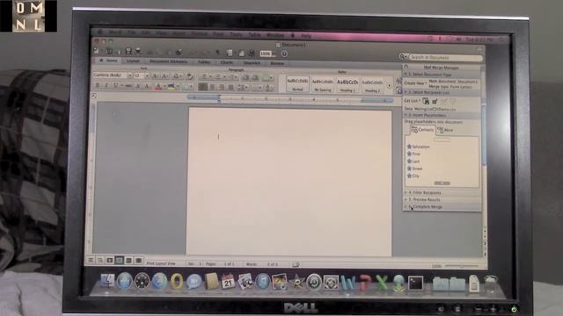The height and width of the screenshot is (316, 563).
Task: Click the align text left button
Action: click(x=202, y=87)
